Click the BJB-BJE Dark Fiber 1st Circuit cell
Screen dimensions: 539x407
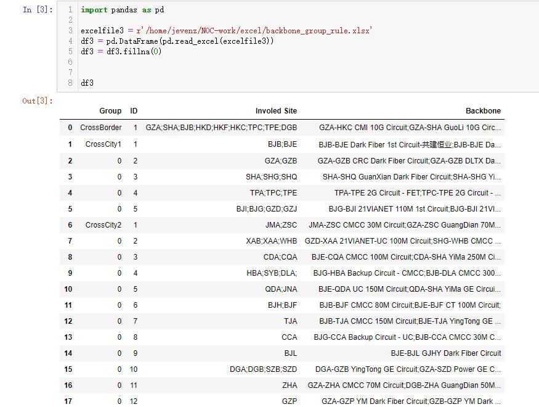click(410, 144)
